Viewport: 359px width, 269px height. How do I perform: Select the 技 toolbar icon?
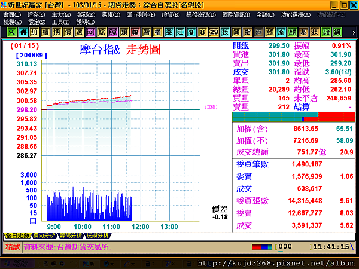[315, 32]
